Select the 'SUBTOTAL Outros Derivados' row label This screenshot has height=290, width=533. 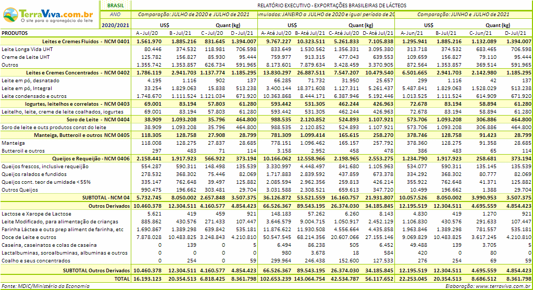pyautogui.click(x=96, y=271)
